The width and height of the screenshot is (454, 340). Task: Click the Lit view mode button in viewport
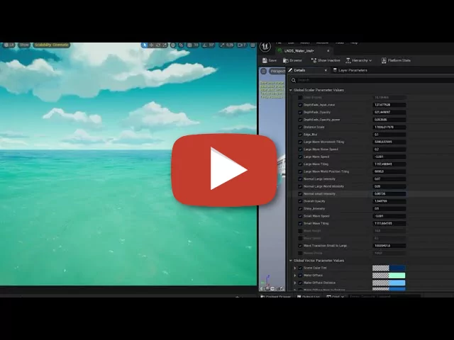point(9,45)
